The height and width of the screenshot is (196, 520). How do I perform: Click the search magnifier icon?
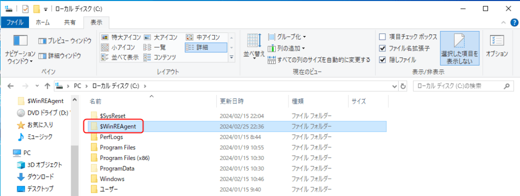[x=506, y=86]
